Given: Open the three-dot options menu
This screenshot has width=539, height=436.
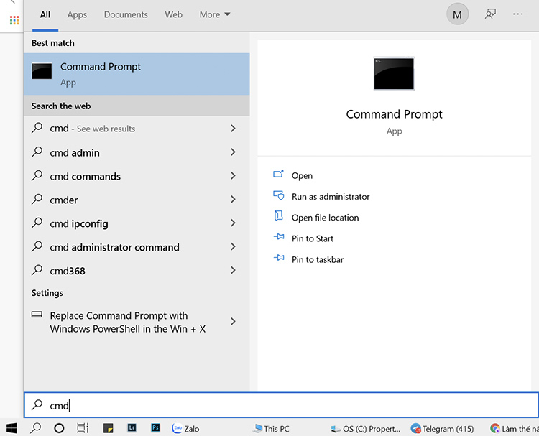Looking at the screenshot, I should pos(517,14).
